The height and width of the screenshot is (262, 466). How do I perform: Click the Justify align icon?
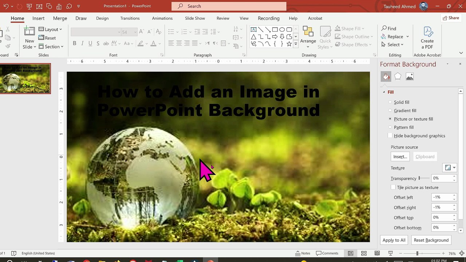(x=195, y=43)
